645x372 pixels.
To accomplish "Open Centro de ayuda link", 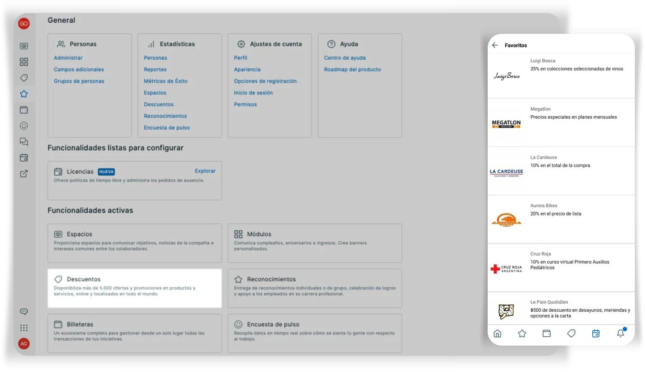I will (345, 58).
